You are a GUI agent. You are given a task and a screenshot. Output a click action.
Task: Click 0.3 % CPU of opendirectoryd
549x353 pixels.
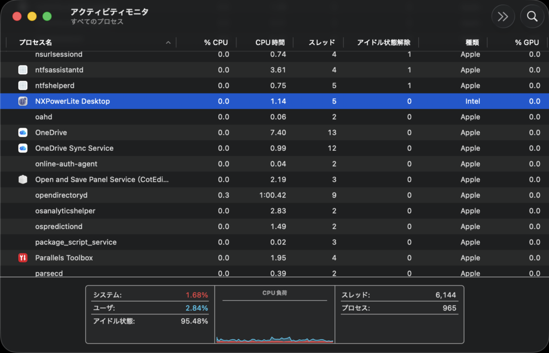click(224, 195)
